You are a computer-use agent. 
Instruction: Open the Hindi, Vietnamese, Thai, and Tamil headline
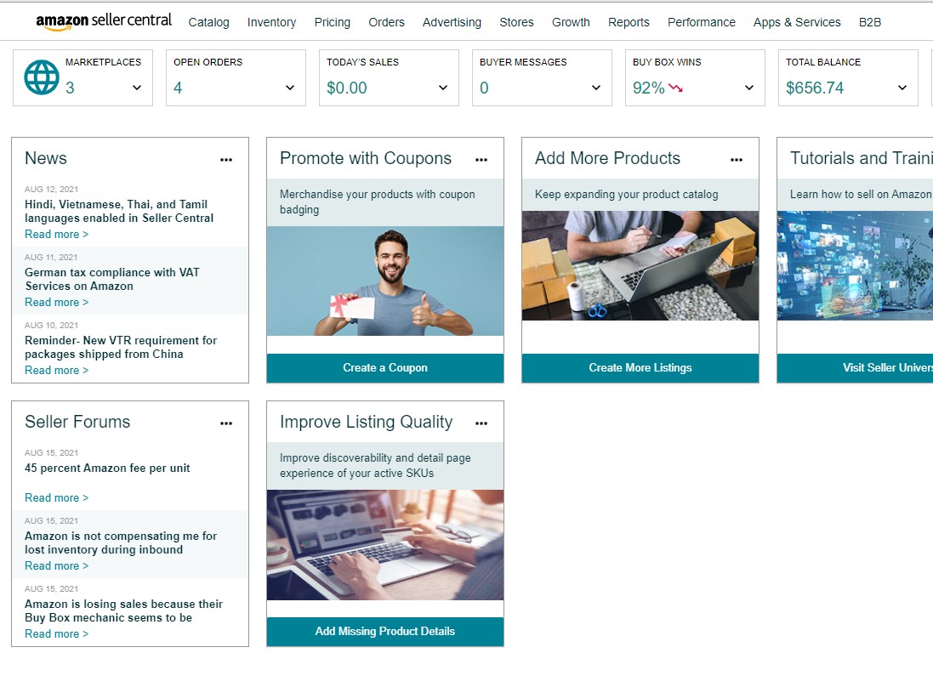coord(119,211)
